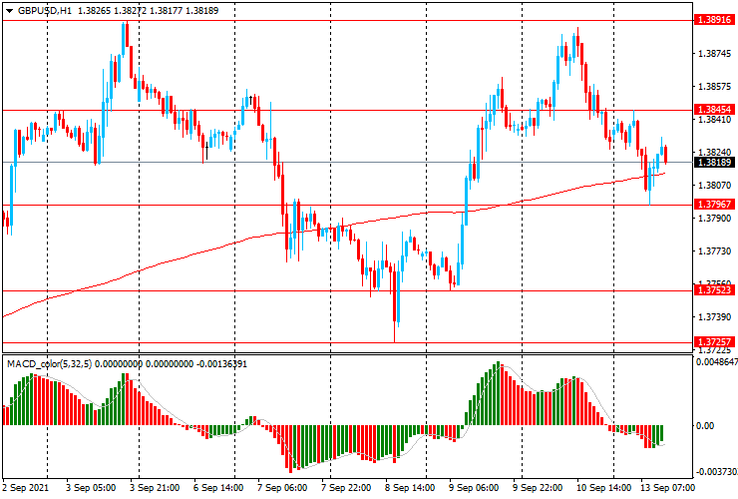The height and width of the screenshot is (499, 738).
Task: Select the 3 Sep 05:00 time label
Action: coord(91,488)
